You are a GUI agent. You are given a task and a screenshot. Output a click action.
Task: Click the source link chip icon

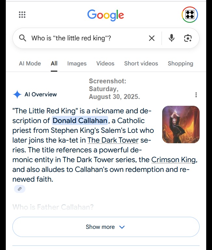tap(20, 189)
